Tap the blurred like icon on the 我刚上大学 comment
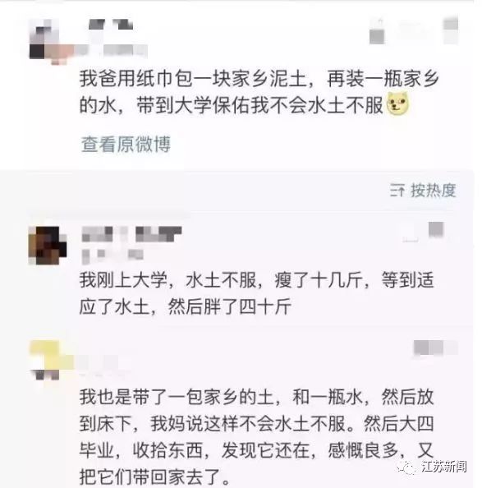The width and height of the screenshot is (482, 488). tap(436, 230)
